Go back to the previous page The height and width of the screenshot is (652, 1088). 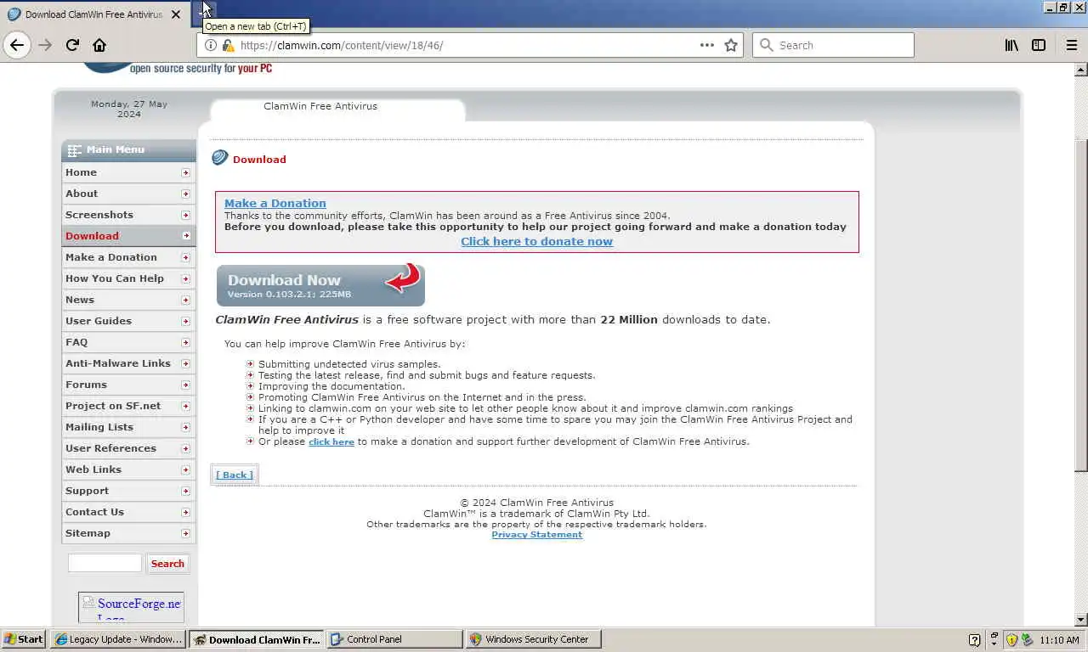[x=17, y=45]
